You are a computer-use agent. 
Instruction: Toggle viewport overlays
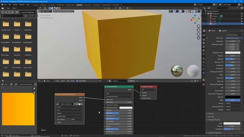[x=181, y=11]
